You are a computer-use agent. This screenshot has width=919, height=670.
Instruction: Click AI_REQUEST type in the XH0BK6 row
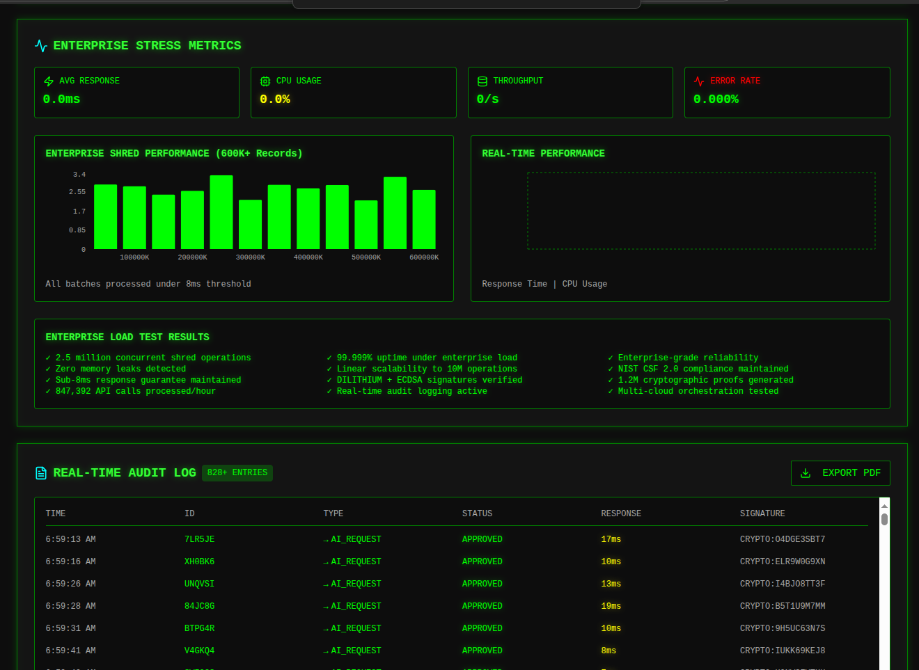coord(353,561)
